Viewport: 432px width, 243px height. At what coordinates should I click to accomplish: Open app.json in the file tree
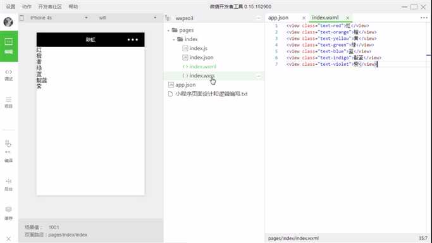point(185,85)
